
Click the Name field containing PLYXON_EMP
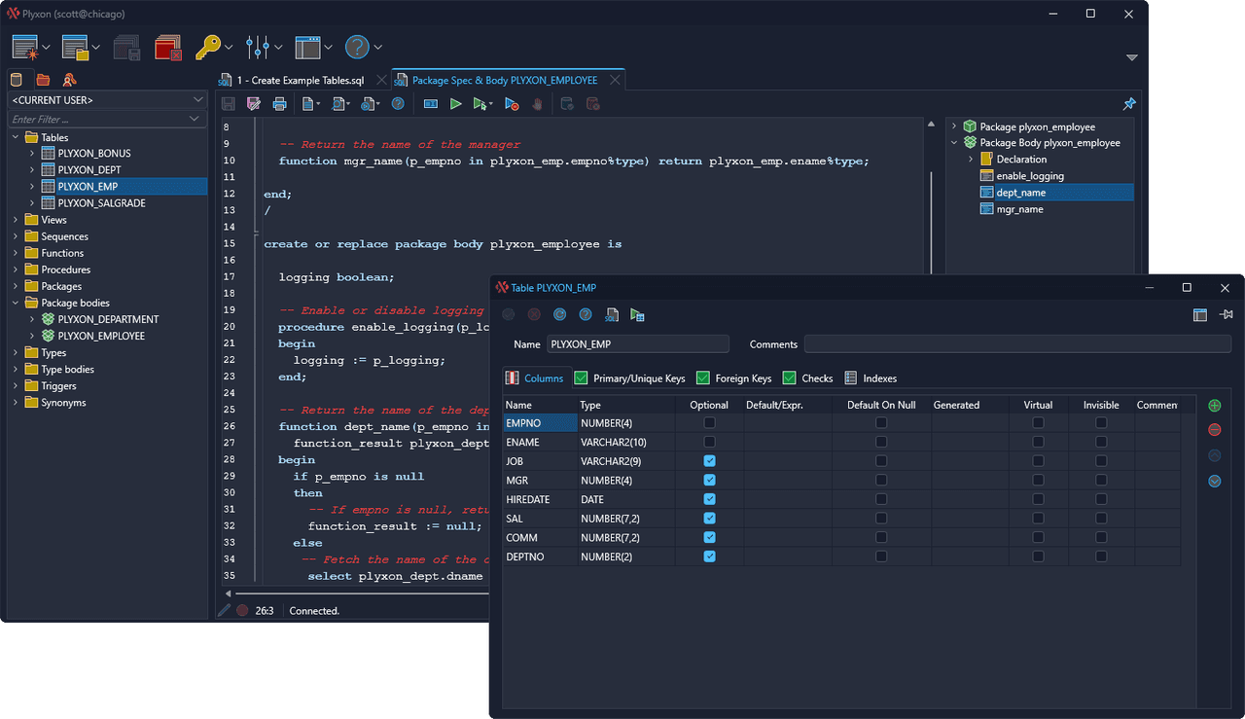638,343
